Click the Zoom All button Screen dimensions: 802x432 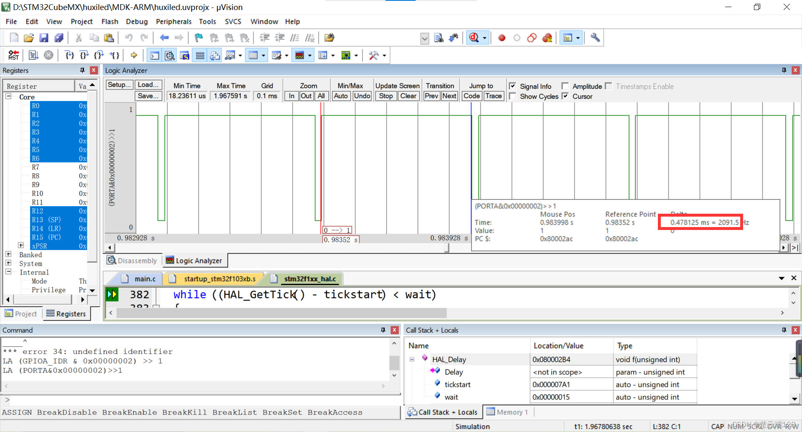321,96
